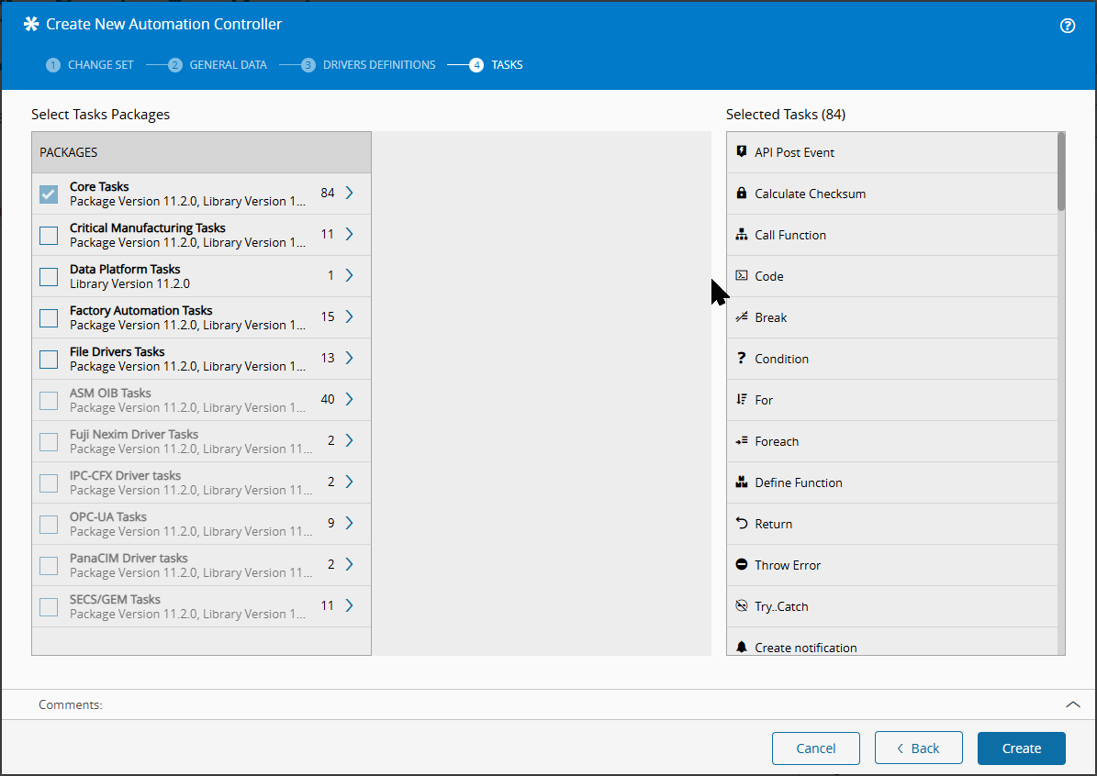Click the API Post Event task icon
The height and width of the screenshot is (776, 1097).
point(742,152)
